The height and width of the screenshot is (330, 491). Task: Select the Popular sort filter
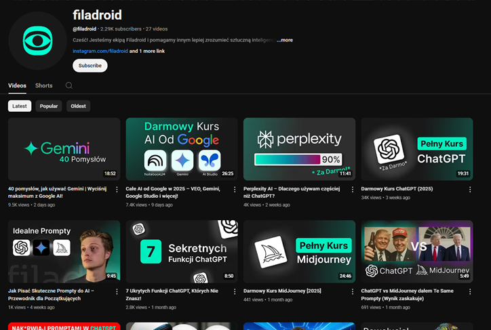pos(49,106)
